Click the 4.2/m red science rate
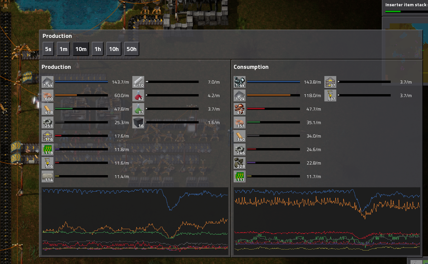The image size is (428, 264). tap(214, 95)
